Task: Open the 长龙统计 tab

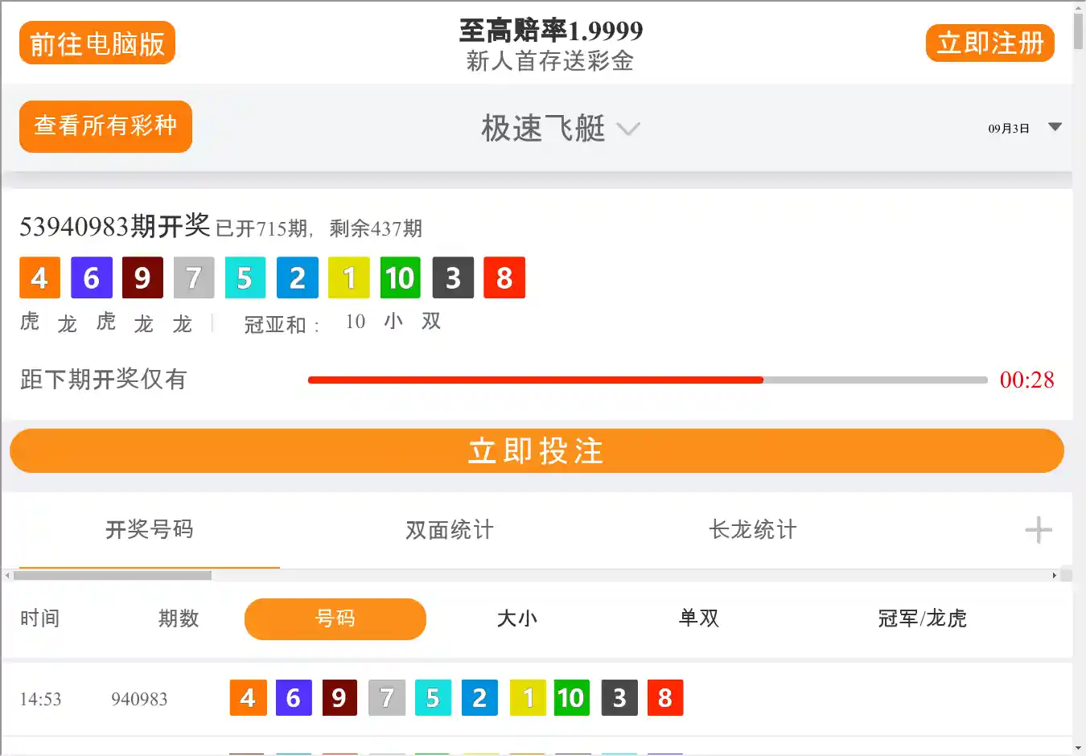Action: pyautogui.click(x=752, y=530)
